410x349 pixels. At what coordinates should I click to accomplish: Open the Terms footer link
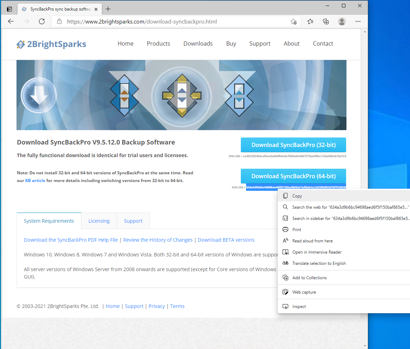pyautogui.click(x=177, y=306)
